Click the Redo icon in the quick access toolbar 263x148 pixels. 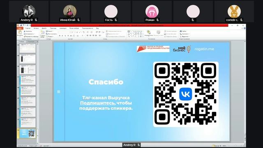tap(28, 25)
